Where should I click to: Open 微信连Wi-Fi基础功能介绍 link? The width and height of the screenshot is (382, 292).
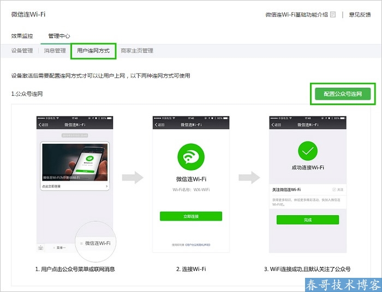click(x=296, y=15)
